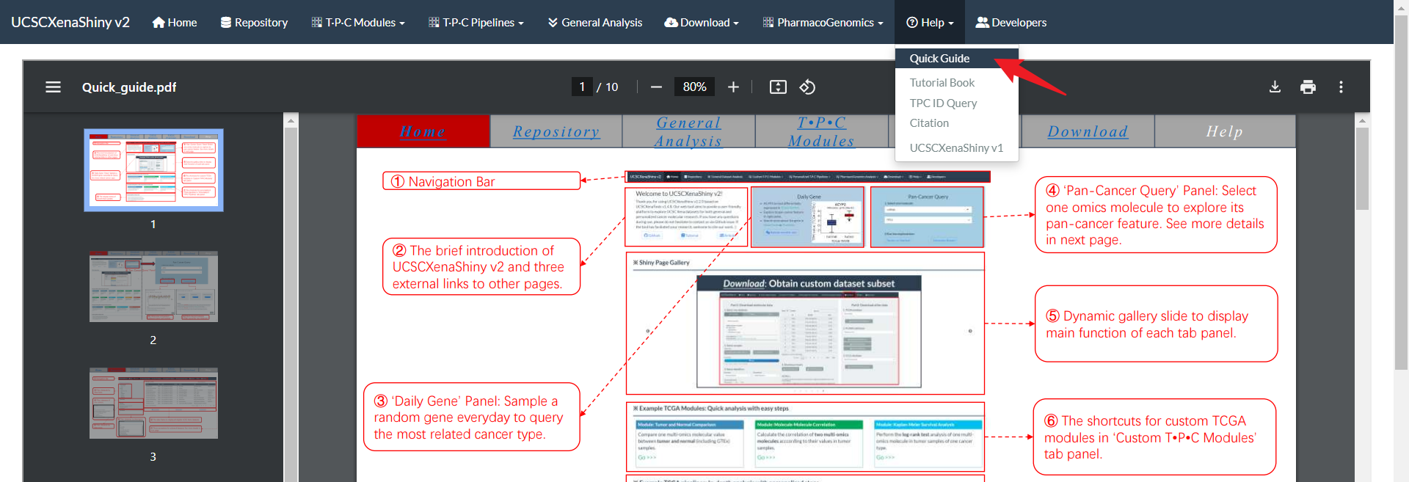Click the Help cell in PDF header

[1225, 131]
